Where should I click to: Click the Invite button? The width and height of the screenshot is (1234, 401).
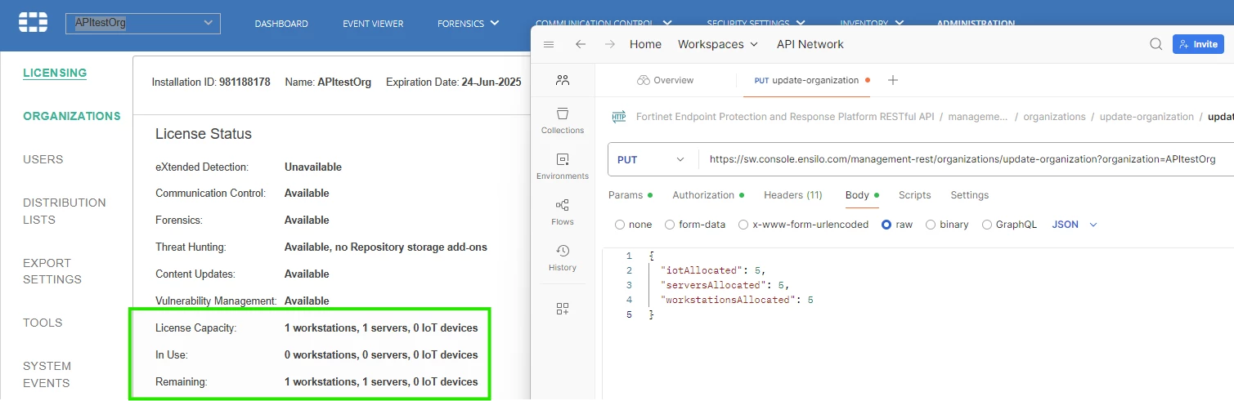pyautogui.click(x=1198, y=44)
